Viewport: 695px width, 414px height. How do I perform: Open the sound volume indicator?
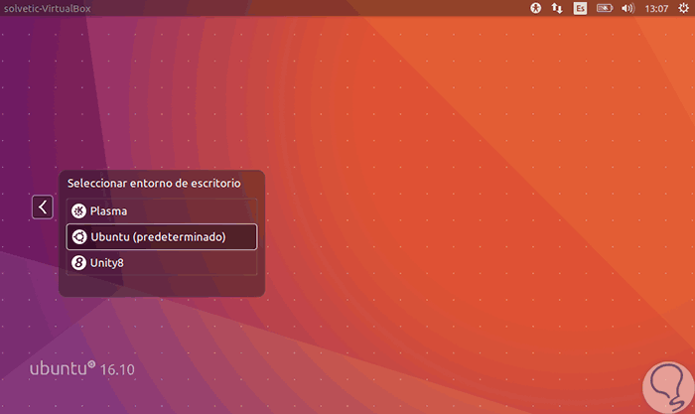coord(627,8)
